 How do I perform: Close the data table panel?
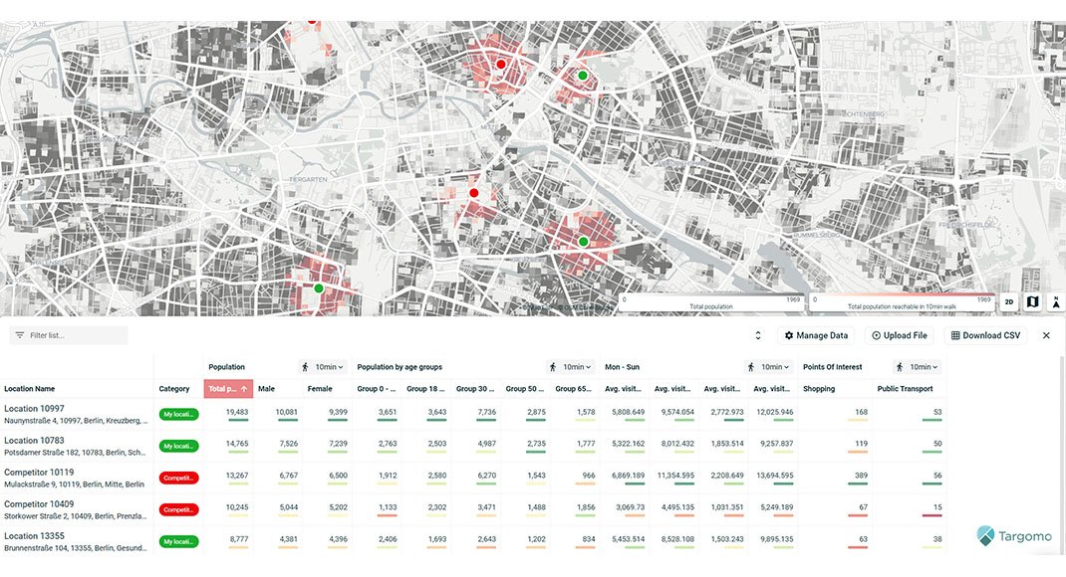tap(1046, 335)
